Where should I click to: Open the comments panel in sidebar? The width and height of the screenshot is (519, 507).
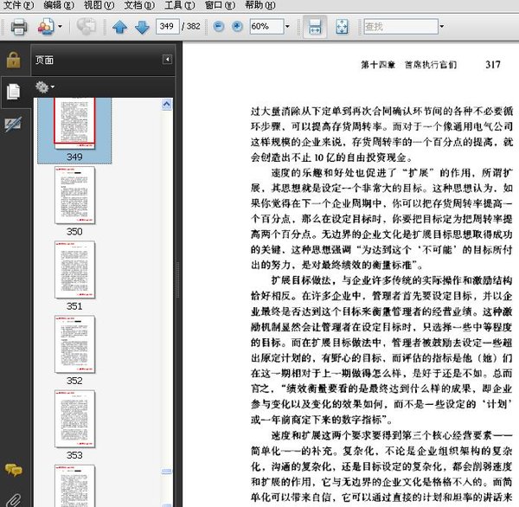click(13, 470)
